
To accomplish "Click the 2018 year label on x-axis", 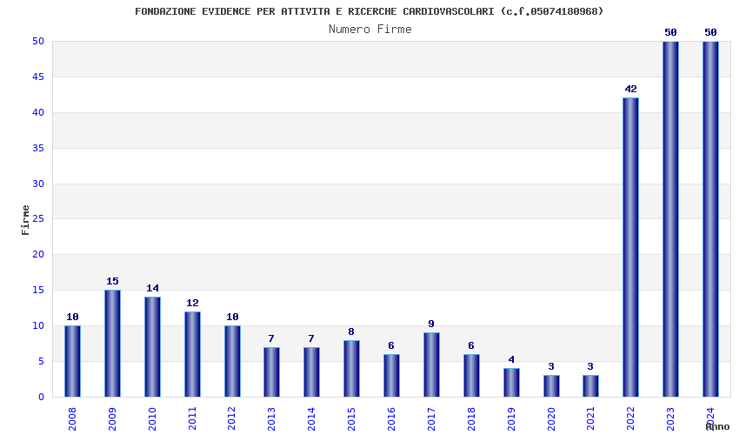I will point(472,419).
